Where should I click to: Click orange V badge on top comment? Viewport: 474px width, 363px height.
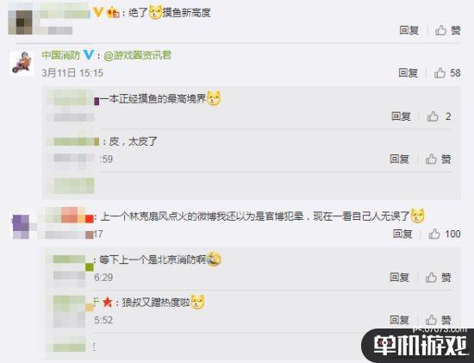pos(98,12)
